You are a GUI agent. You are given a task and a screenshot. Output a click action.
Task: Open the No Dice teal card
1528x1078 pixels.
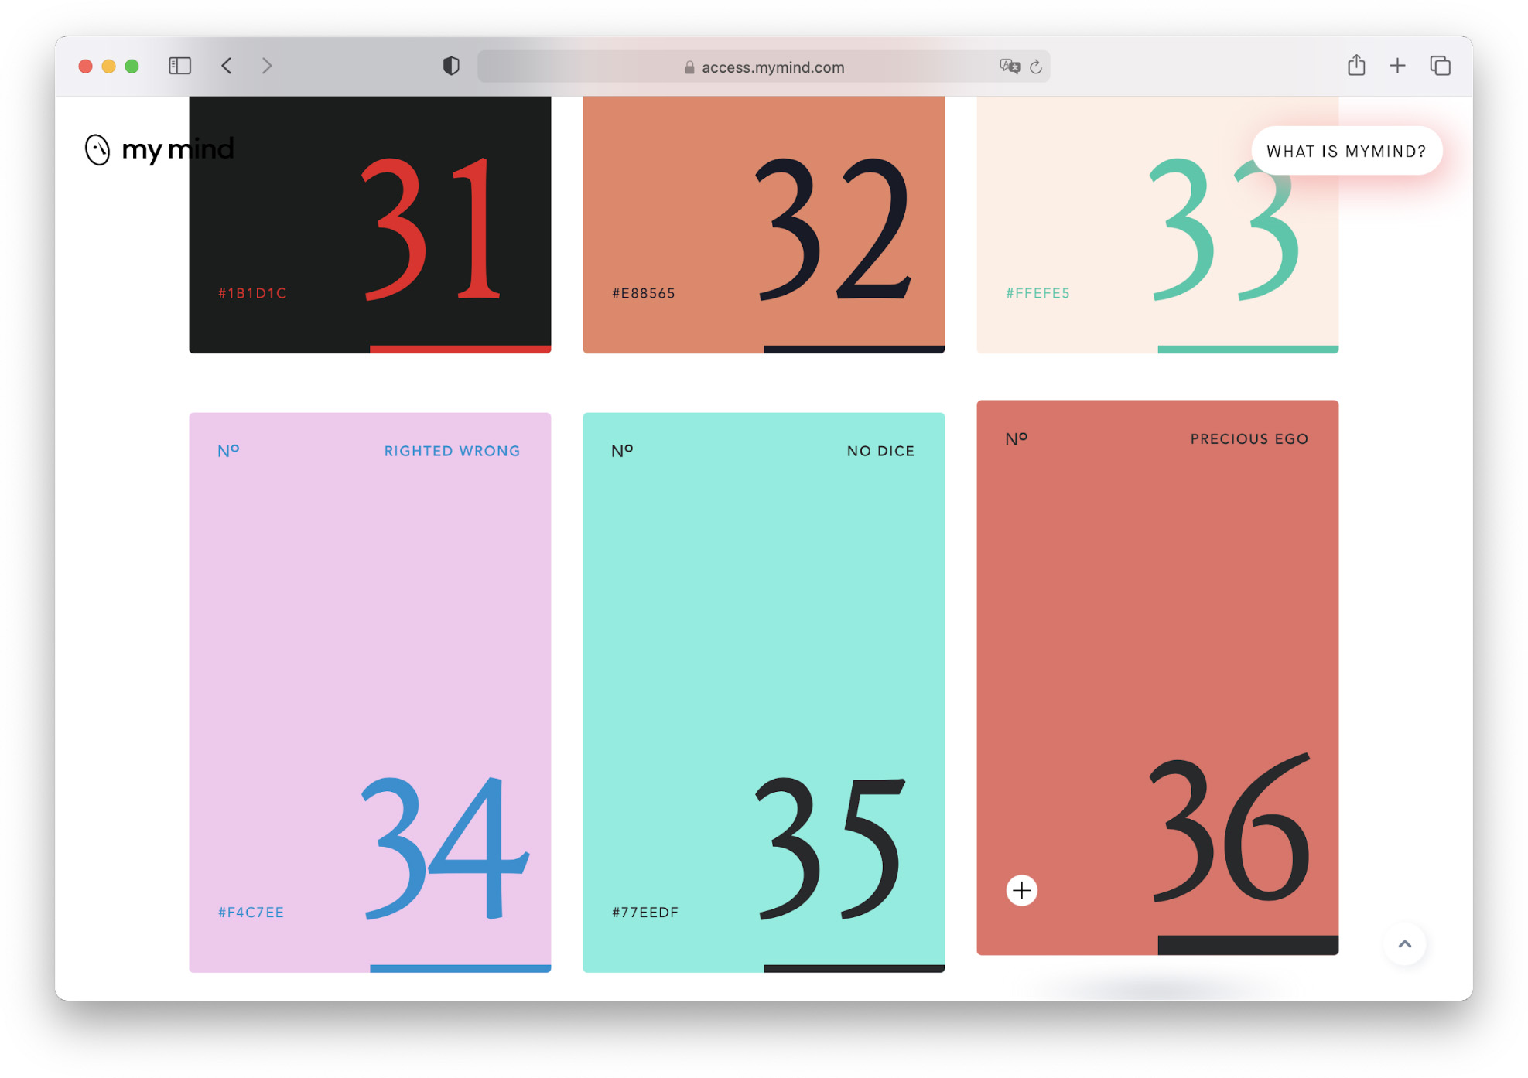[764, 692]
